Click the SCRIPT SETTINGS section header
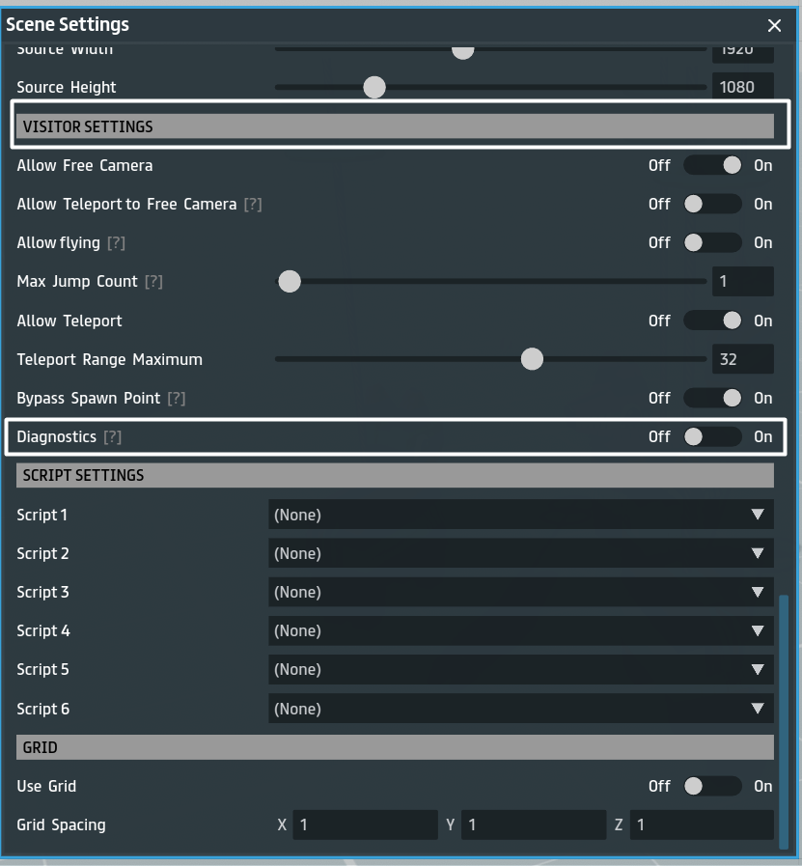Screen dimensions: 802x866 click(x=395, y=476)
